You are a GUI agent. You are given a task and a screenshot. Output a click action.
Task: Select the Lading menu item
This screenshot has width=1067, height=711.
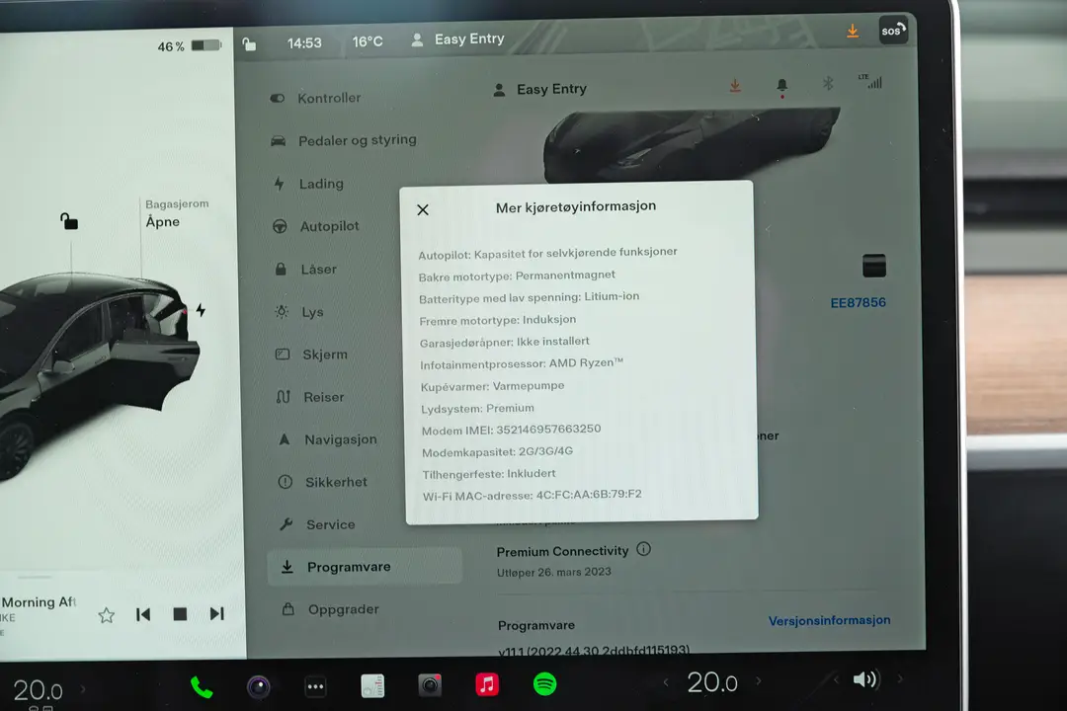(307, 184)
